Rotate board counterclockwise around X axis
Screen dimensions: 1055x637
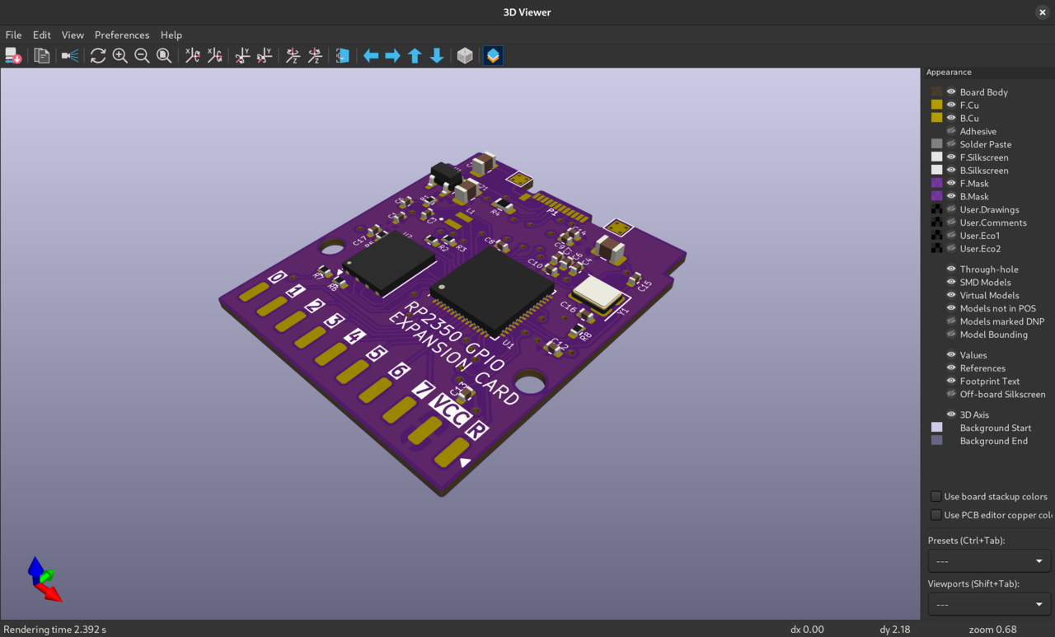[214, 55]
